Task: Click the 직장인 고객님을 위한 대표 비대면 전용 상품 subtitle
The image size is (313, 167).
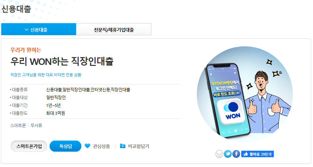Action: pos(46,75)
